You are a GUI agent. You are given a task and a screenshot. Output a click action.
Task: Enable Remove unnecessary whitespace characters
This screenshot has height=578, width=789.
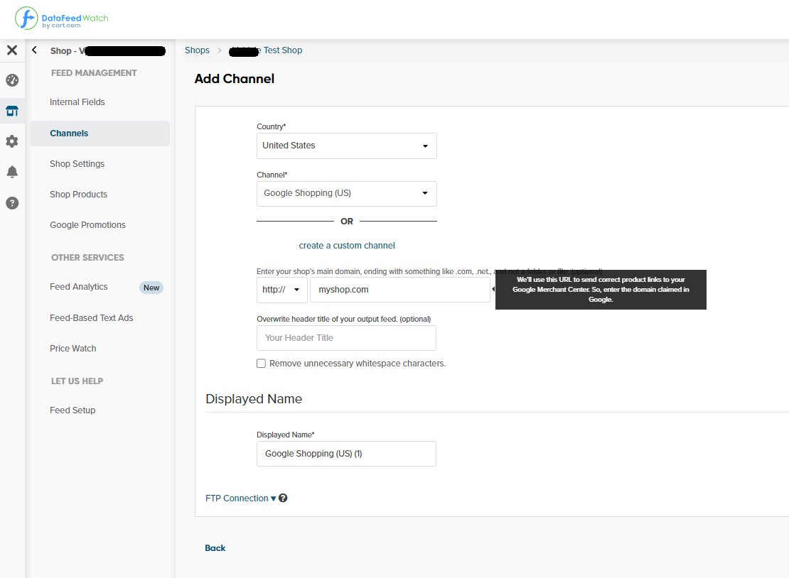(261, 363)
